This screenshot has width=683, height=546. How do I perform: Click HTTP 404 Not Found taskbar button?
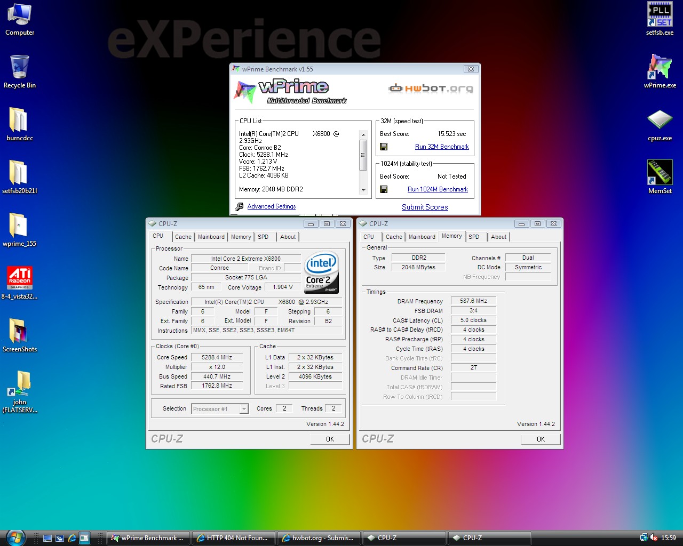[x=234, y=538]
